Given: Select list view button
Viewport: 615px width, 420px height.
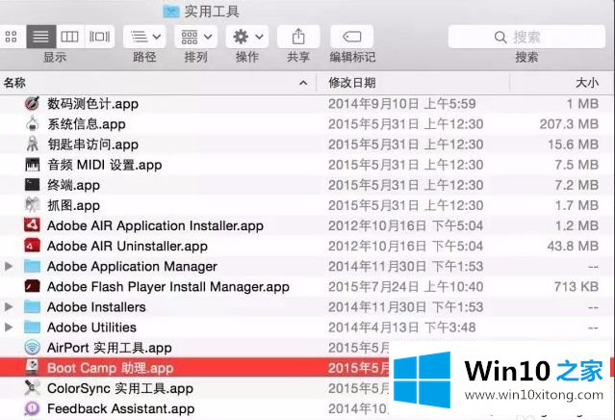Looking at the screenshot, I should pos(41,37).
